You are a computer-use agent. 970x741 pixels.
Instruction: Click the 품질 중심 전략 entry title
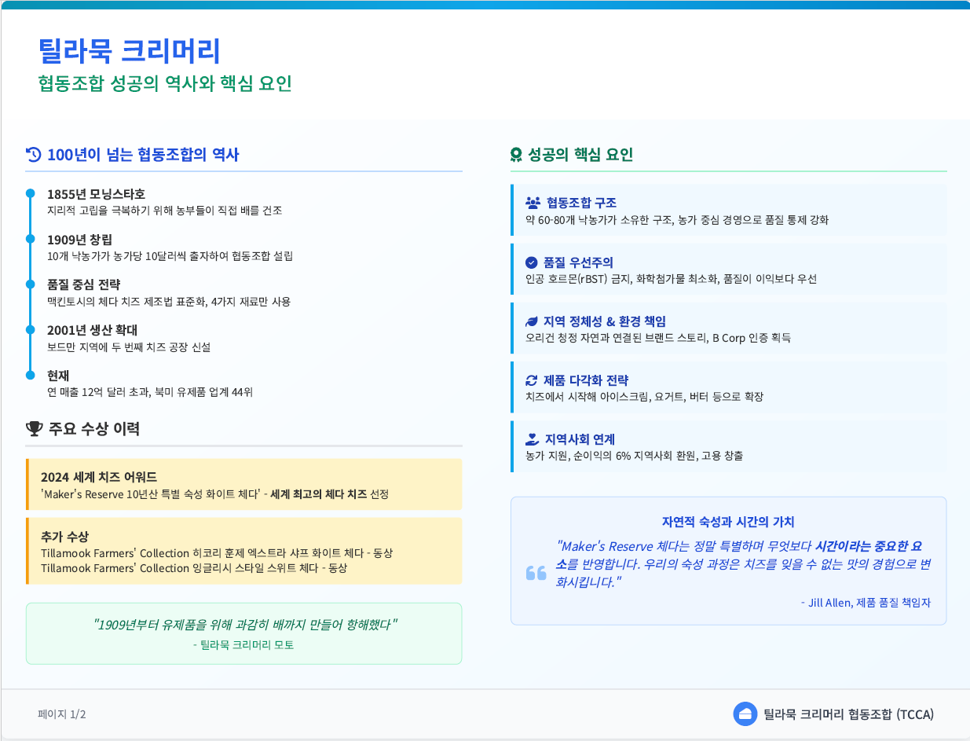83,284
